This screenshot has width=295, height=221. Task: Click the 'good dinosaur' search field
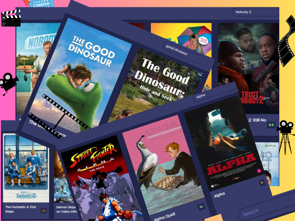tap(185, 48)
